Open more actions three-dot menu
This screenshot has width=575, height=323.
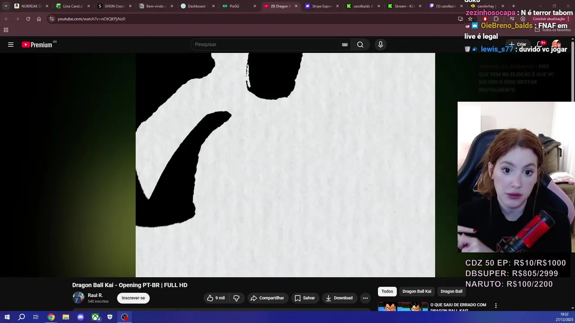pyautogui.click(x=365, y=298)
